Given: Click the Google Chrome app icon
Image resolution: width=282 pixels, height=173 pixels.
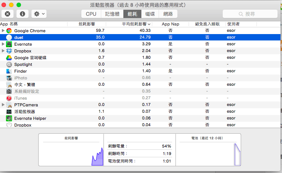Looking at the screenshot, I should tap(9, 31).
